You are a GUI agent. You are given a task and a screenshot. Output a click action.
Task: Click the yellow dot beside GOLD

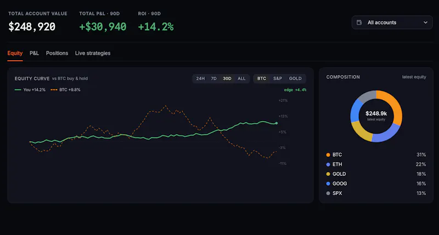[x=328, y=174]
